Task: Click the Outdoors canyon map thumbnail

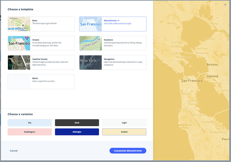Action: point(91,43)
